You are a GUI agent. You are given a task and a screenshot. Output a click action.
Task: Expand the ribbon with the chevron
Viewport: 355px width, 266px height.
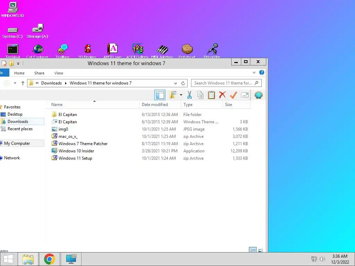[254, 73]
